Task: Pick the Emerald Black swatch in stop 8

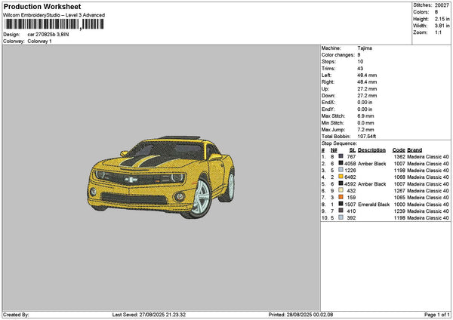Action: pos(341,204)
